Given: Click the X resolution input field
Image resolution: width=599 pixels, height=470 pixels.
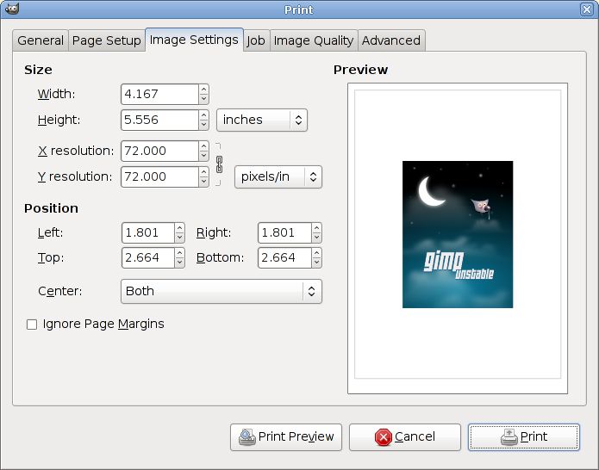Looking at the screenshot, I should (159, 151).
